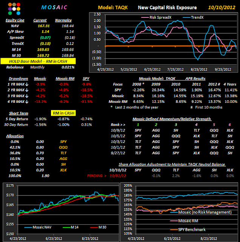
Task: Click the 'Mosaic Defined Momentum/Relative Strength' heading
Action: pyautogui.click(x=172, y=119)
